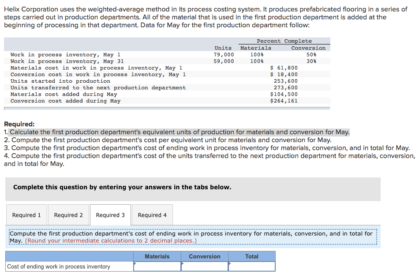Click the '$ 61,800' materials cost value
The image size is (419, 276).
pos(284,68)
